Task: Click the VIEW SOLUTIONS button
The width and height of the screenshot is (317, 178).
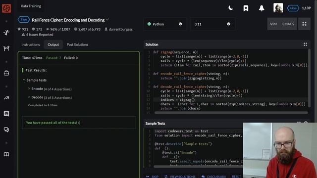Action: pyautogui.click(x=180, y=177)
